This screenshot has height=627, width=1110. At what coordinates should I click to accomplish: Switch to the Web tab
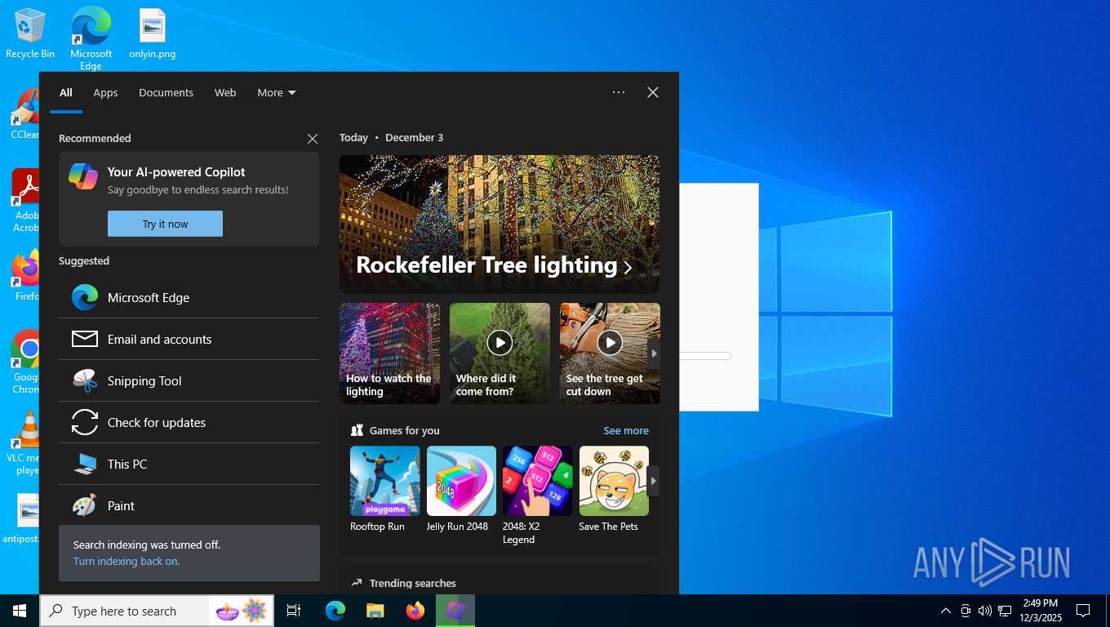(x=225, y=93)
